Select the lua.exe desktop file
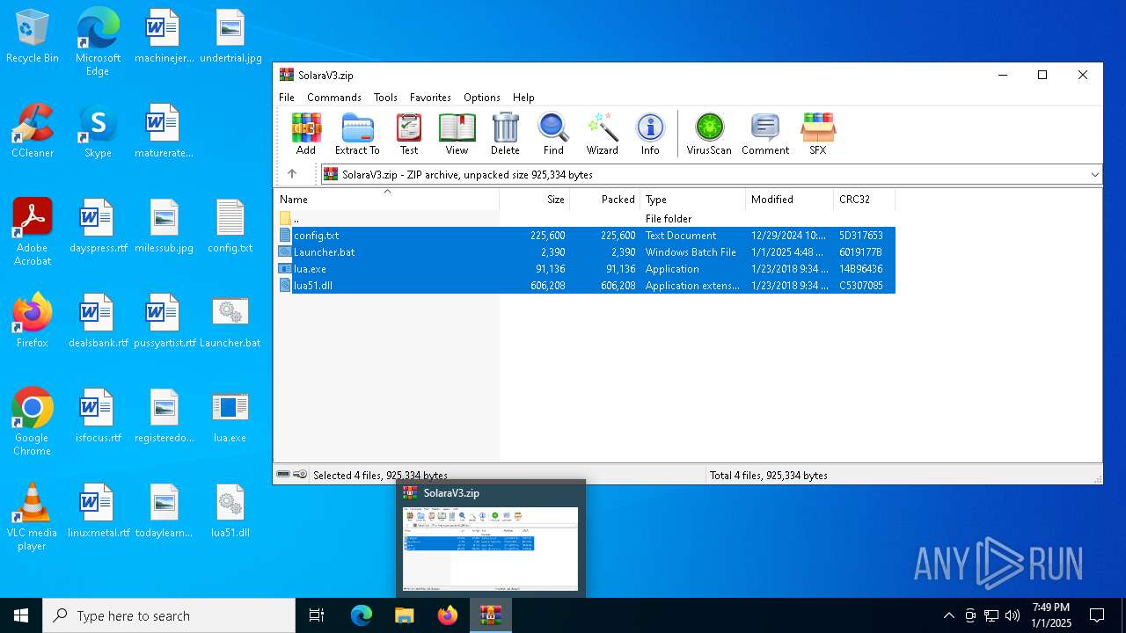The image size is (1126, 633). pyautogui.click(x=230, y=416)
